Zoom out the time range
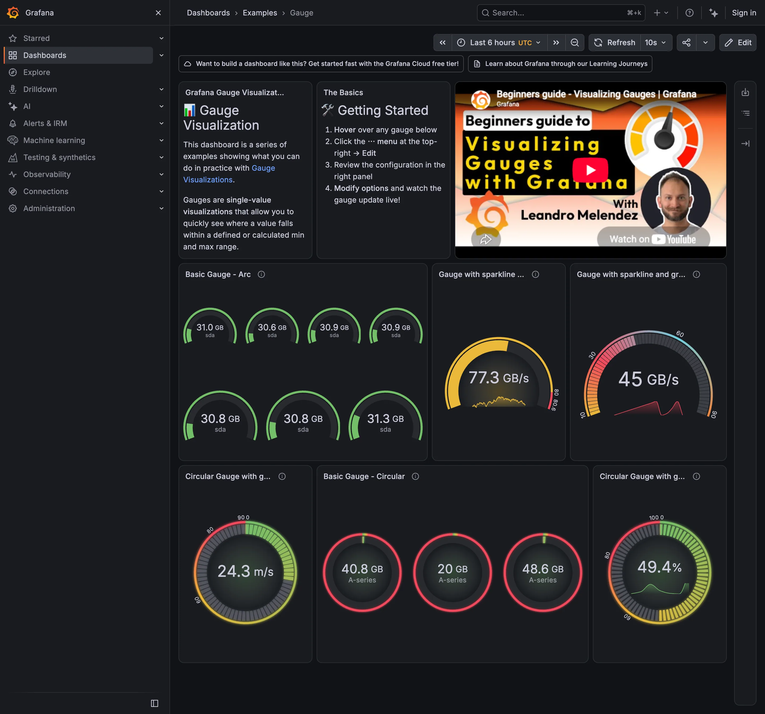The image size is (765, 714). tap(575, 42)
